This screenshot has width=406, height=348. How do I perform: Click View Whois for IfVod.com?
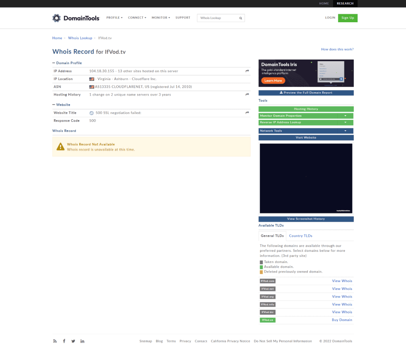point(342,281)
